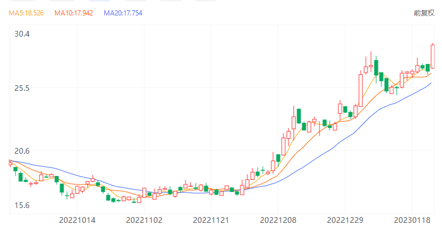Select the 20221229 date axis label
Viewport: 442px width, 232px height.
click(345, 220)
